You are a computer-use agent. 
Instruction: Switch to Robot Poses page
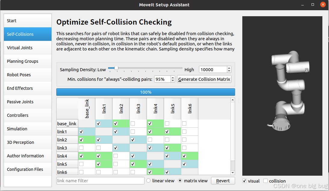coord(28,75)
